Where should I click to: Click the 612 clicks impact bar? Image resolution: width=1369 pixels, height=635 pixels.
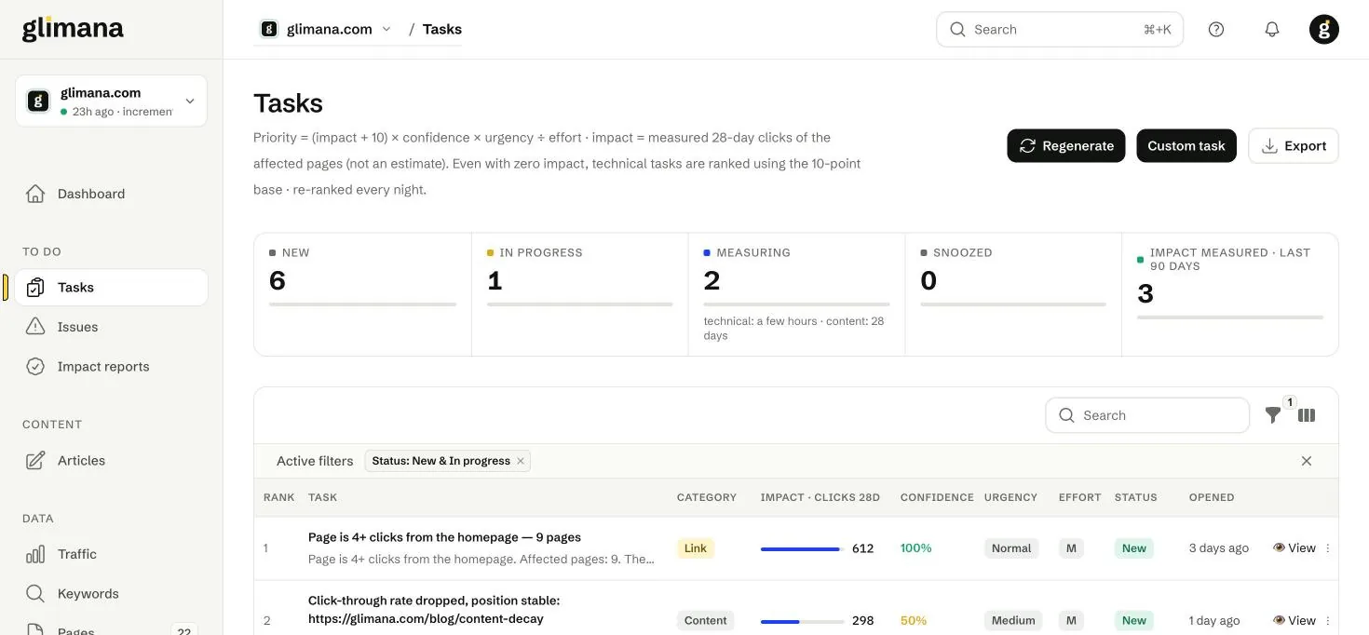click(803, 549)
